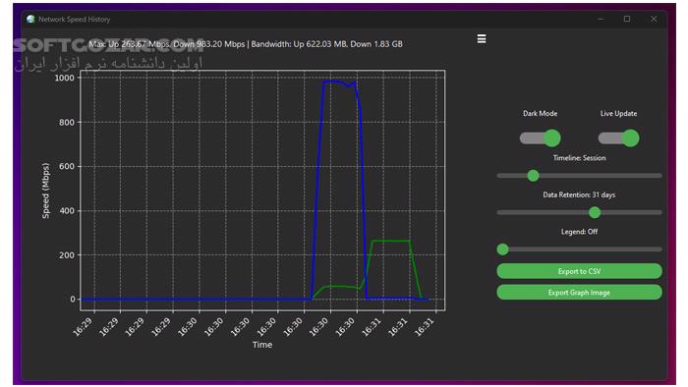This screenshot has width=688, height=387.
Task: Click the 'Live Update' label
Action: (618, 113)
